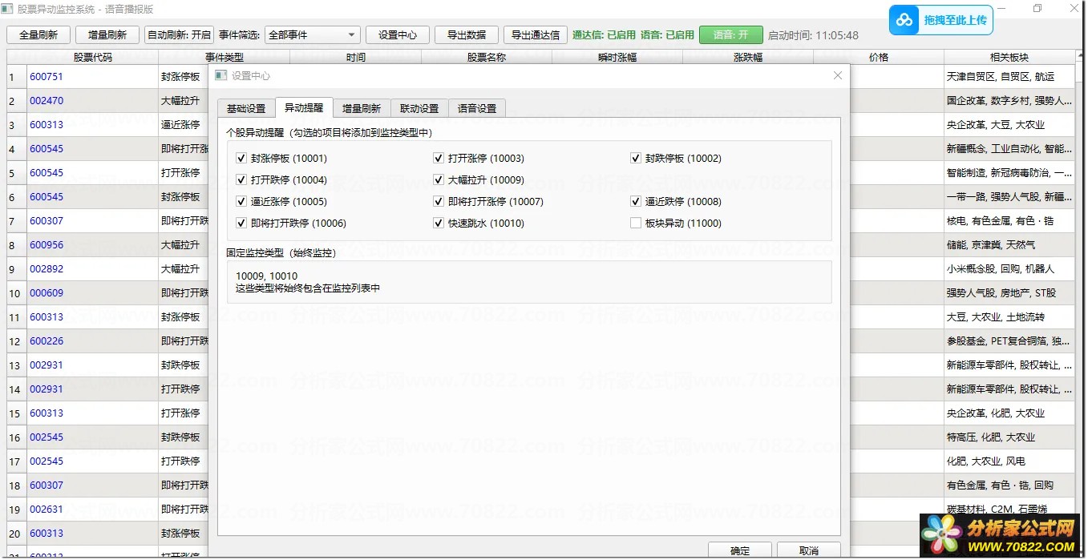Select the 联动设置 tab
The image size is (1088, 560).
[x=419, y=109]
